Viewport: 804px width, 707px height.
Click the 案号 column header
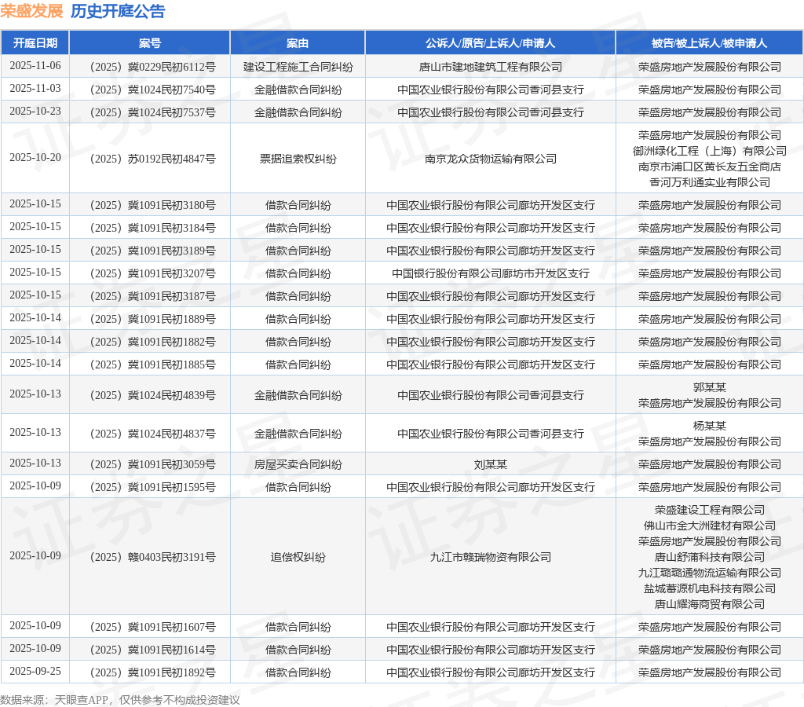150,43
